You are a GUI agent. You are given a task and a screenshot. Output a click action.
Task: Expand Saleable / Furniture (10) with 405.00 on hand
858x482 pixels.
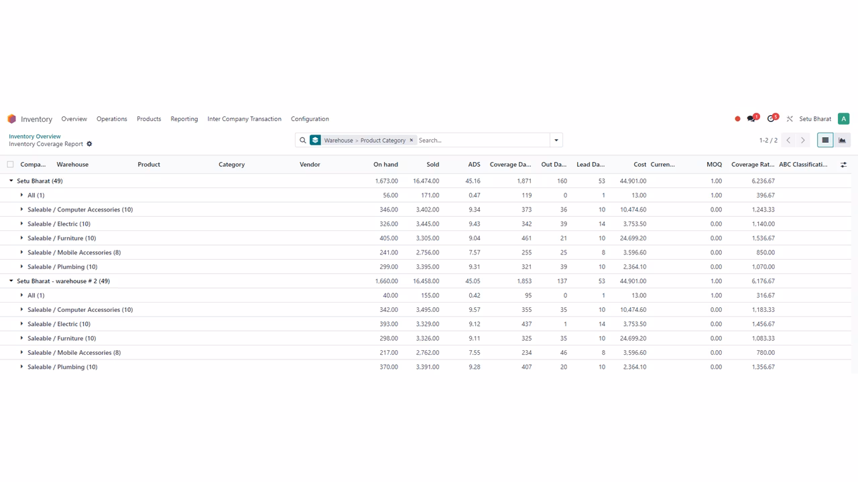pyautogui.click(x=21, y=238)
